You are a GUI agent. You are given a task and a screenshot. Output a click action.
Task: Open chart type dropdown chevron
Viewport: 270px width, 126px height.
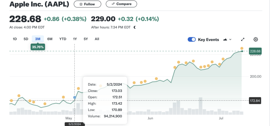click(230, 40)
